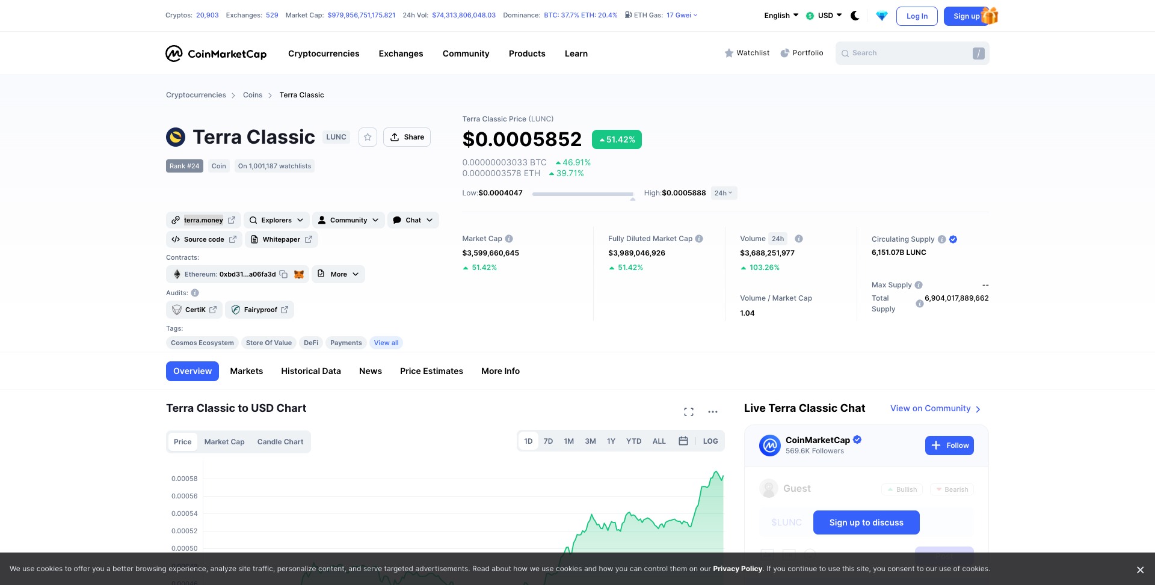Click the Watchlist star link
1155x585 pixels.
pos(747,53)
